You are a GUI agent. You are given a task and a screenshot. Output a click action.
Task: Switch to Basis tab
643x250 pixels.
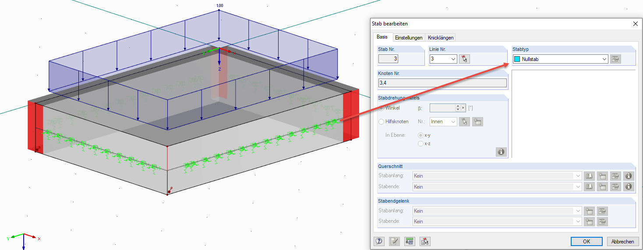382,37
